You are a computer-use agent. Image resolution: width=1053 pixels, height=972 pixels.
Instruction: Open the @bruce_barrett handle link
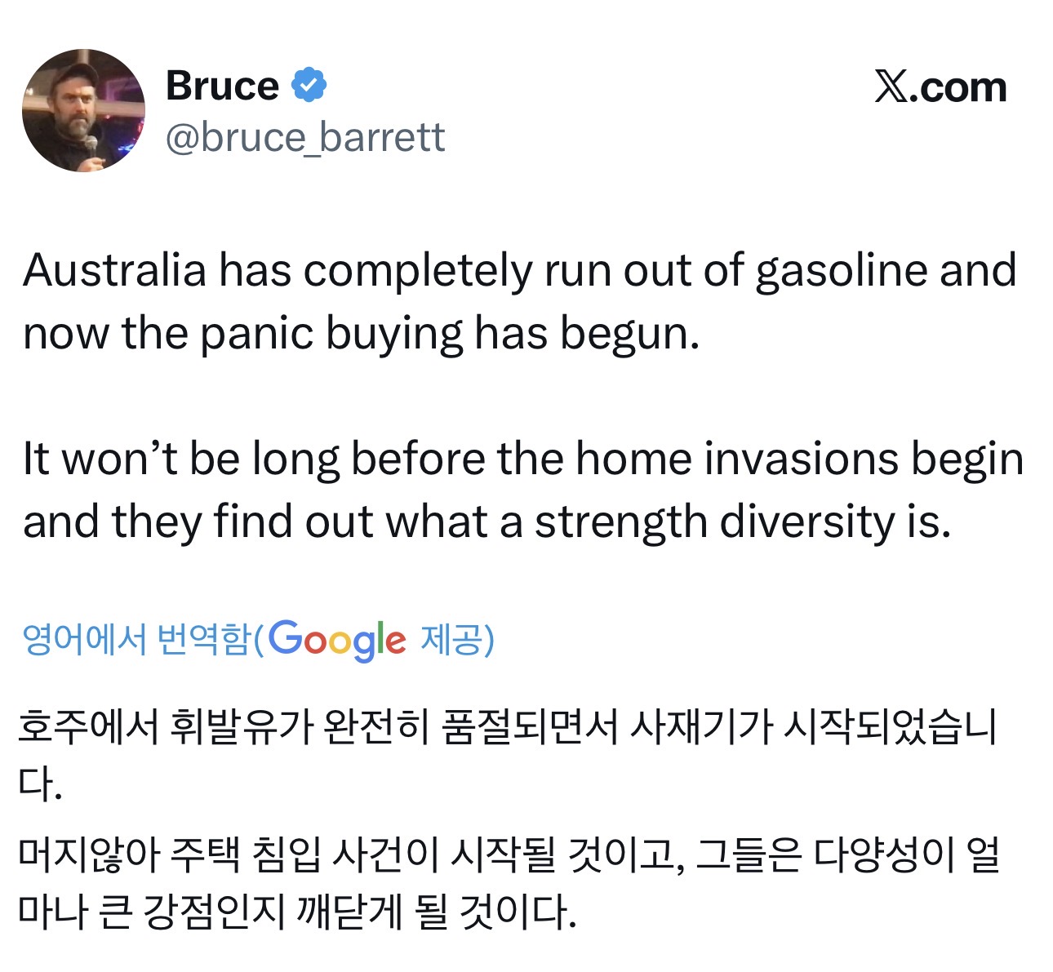[305, 137]
